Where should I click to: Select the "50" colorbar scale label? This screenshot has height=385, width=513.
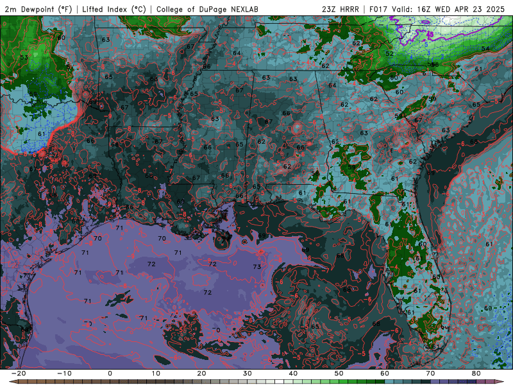point(339,373)
